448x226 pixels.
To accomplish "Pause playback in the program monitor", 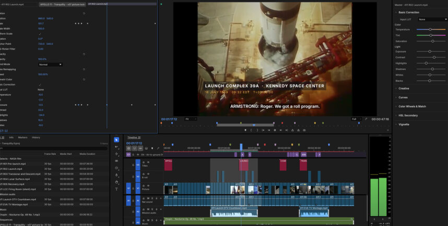I will pyautogui.click(x=275, y=130).
